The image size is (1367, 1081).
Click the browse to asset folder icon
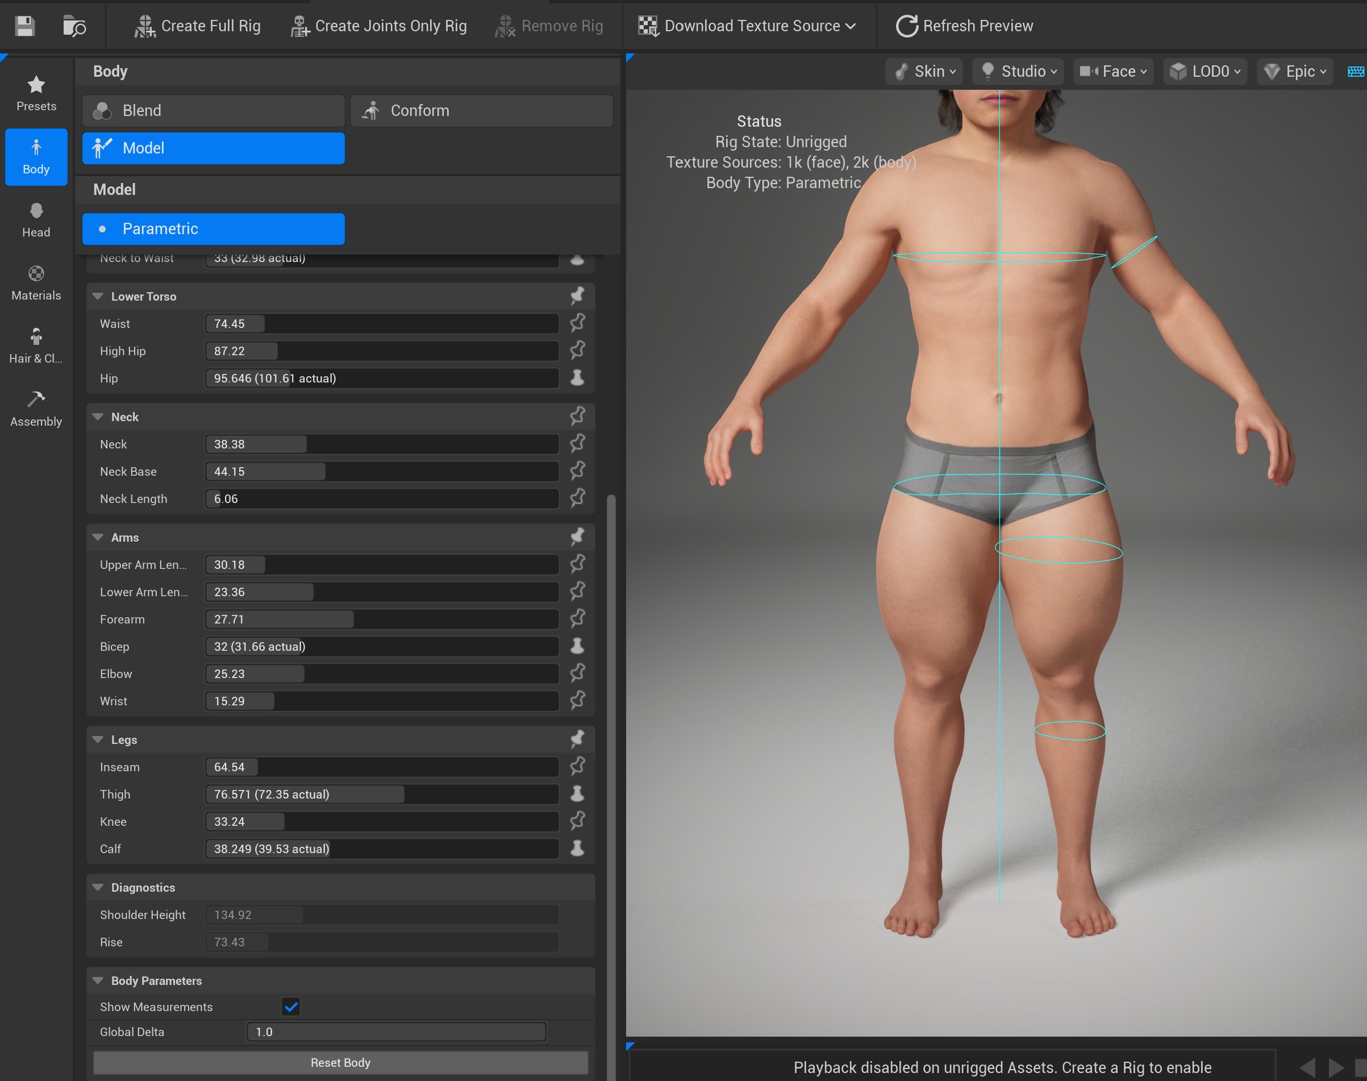coord(74,26)
